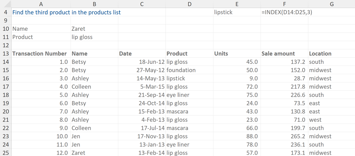Click the Sale amount header cell
Viewport: 355px width, 156px height.
point(278,54)
